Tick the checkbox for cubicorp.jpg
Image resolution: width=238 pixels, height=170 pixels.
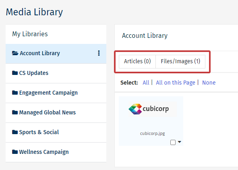pyautogui.click(x=173, y=142)
